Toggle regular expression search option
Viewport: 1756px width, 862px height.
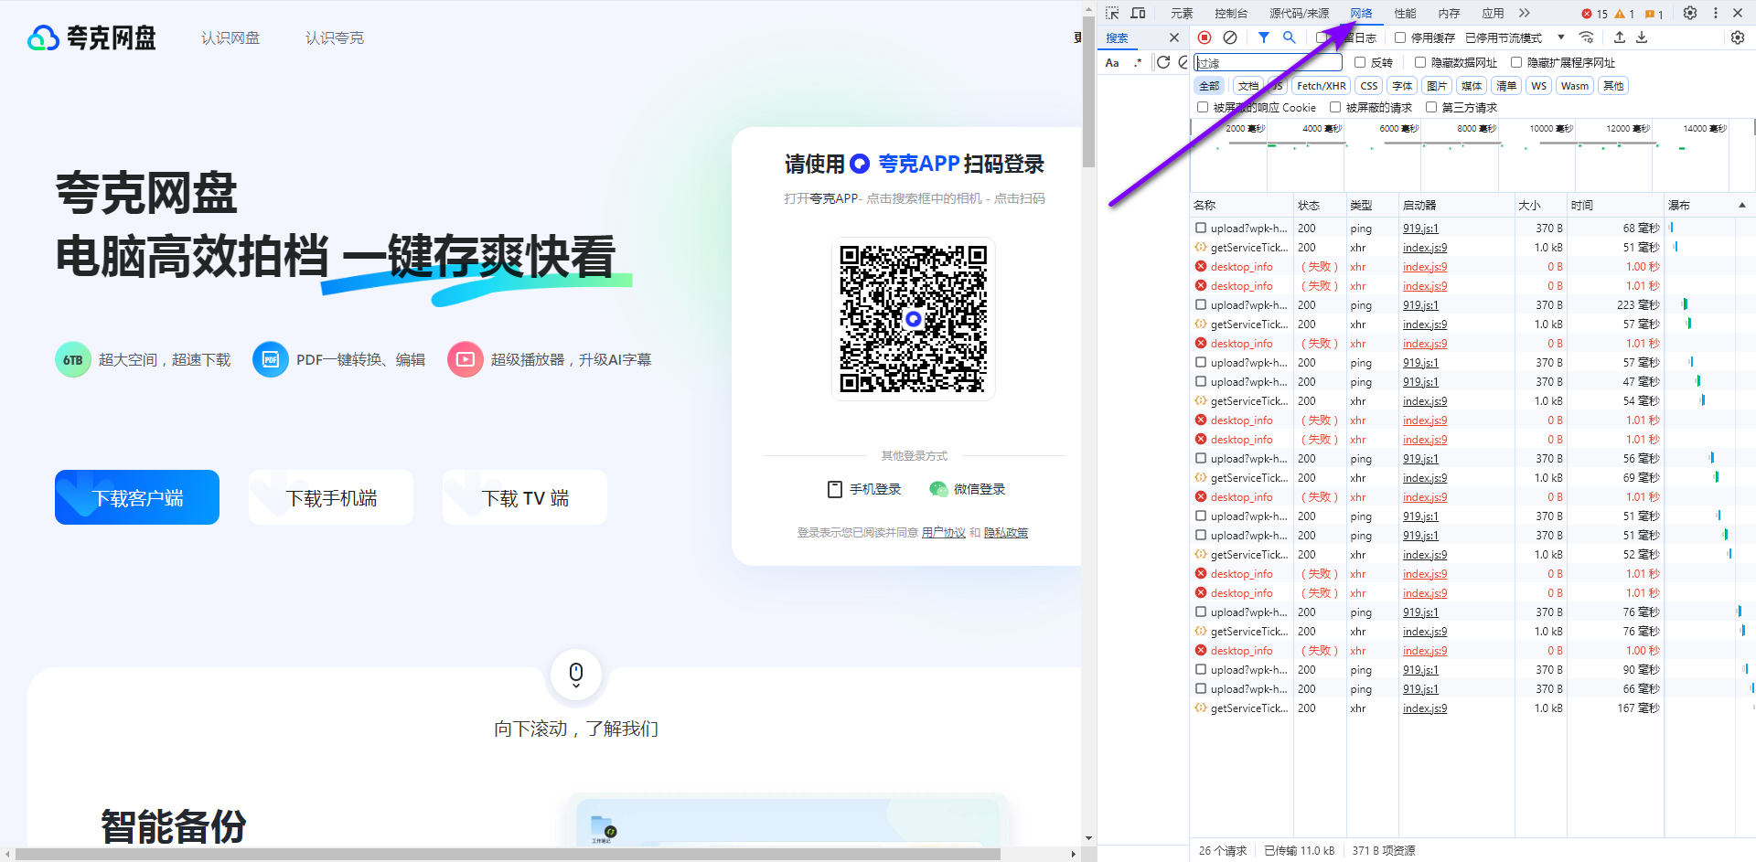click(x=1138, y=63)
